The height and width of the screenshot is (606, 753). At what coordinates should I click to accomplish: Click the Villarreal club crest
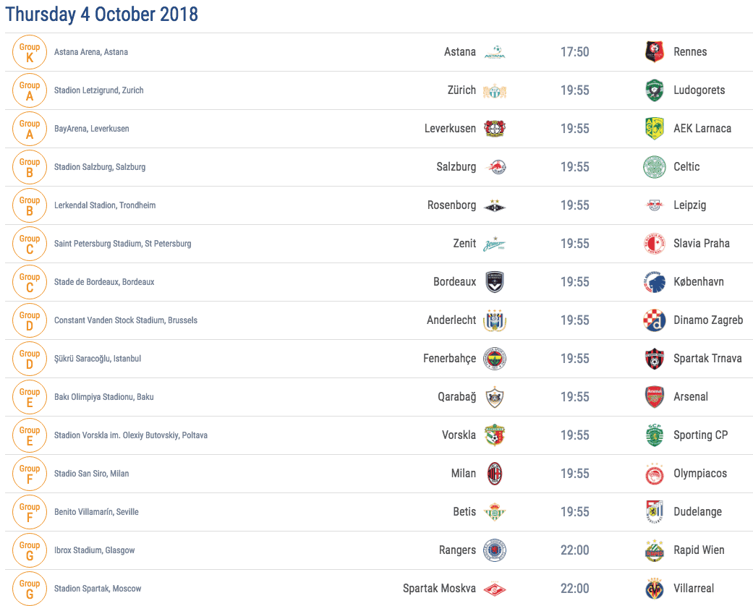tap(654, 589)
